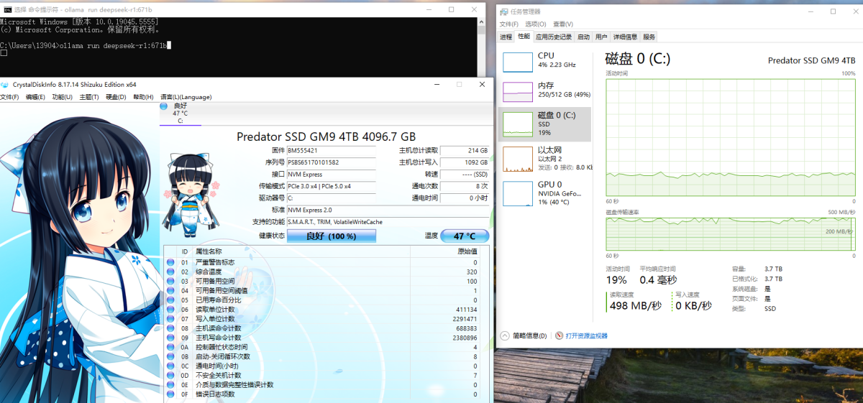The width and height of the screenshot is (863, 403).
Task: Open 查看(V) menu in Task Manager
Action: [x=563, y=24]
